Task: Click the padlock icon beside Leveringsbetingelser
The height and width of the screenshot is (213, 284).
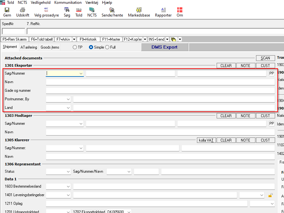Action: click(270, 195)
